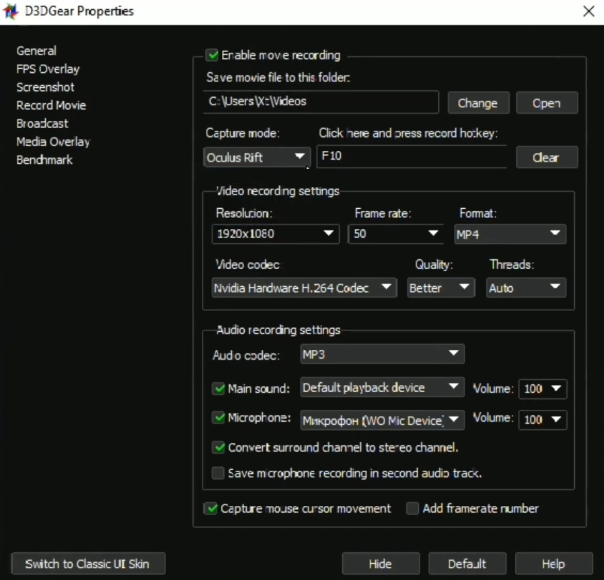Click the Hide button
The height and width of the screenshot is (580, 604).
[381, 564]
